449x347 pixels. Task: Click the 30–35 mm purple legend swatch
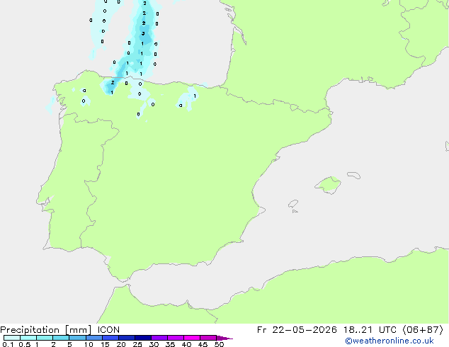click(159, 338)
